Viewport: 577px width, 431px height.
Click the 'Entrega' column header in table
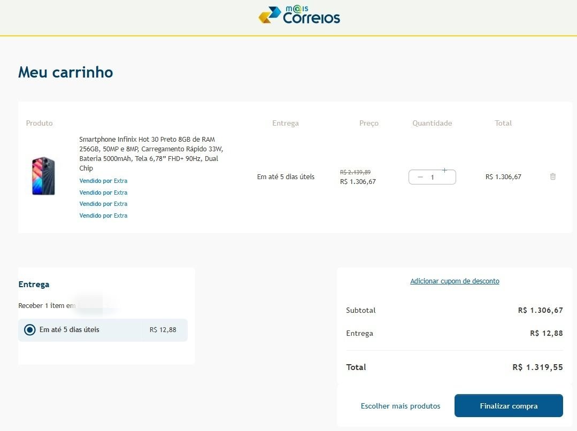(286, 124)
